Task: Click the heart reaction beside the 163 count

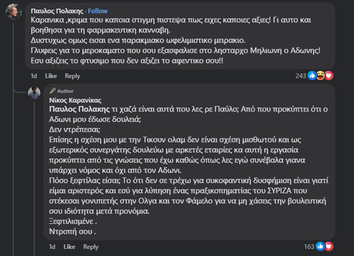Action: click(x=329, y=247)
